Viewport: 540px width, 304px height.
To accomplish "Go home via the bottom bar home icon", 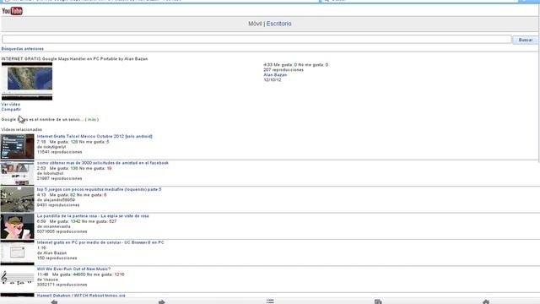I will pos(486,302).
